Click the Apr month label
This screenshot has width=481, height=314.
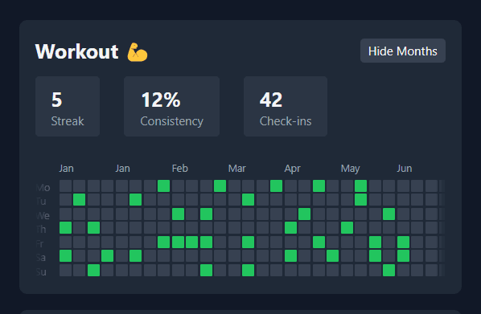coord(292,168)
